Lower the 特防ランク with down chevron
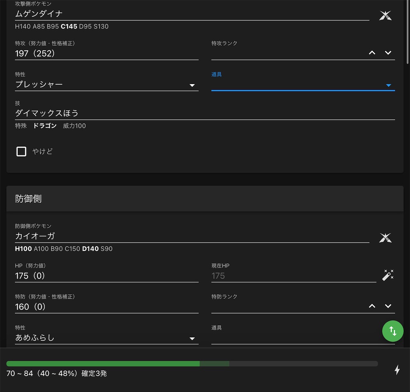410x392 pixels. coord(388,306)
